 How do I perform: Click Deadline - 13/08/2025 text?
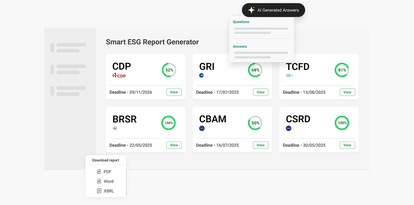pyautogui.click(x=304, y=92)
